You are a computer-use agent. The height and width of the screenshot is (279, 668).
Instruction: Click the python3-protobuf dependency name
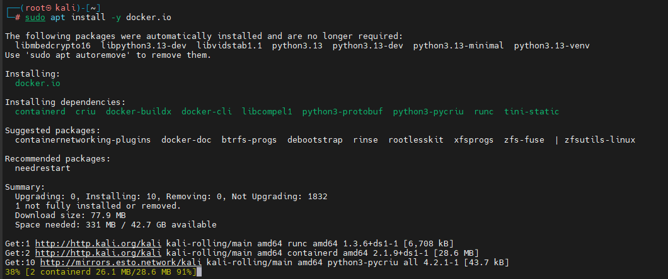[x=343, y=112]
